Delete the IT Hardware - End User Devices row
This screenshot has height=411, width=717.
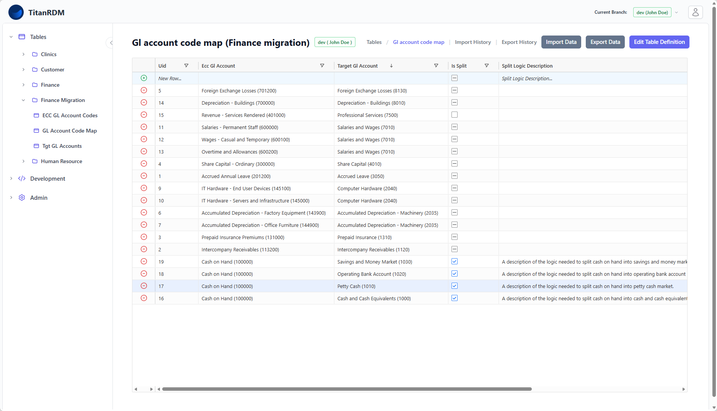pyautogui.click(x=144, y=188)
